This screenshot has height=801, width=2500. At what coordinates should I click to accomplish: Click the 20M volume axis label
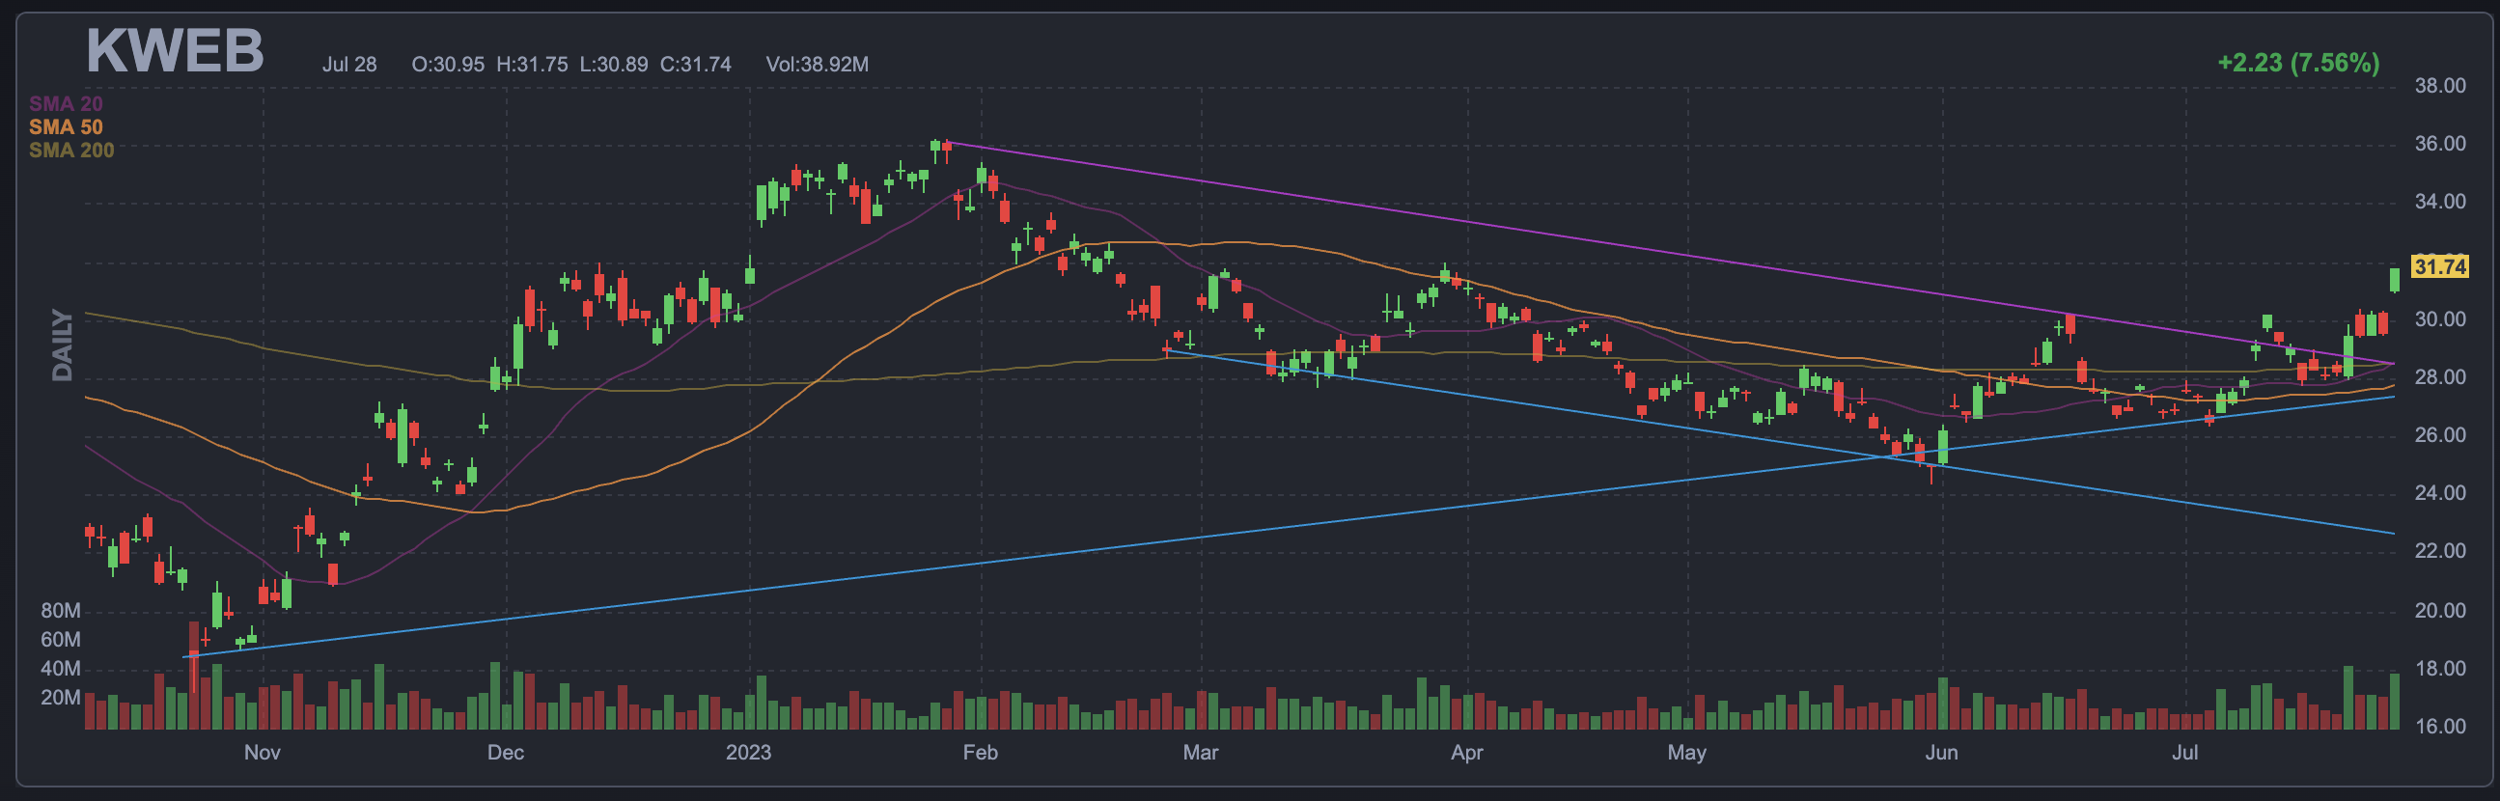tap(60, 698)
